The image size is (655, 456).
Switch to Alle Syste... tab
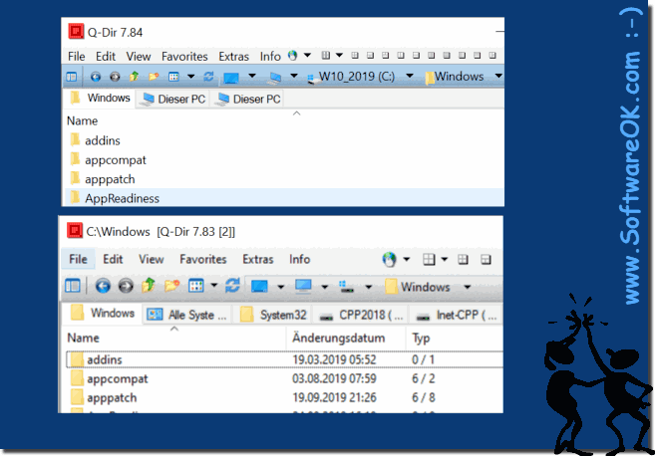(x=187, y=315)
